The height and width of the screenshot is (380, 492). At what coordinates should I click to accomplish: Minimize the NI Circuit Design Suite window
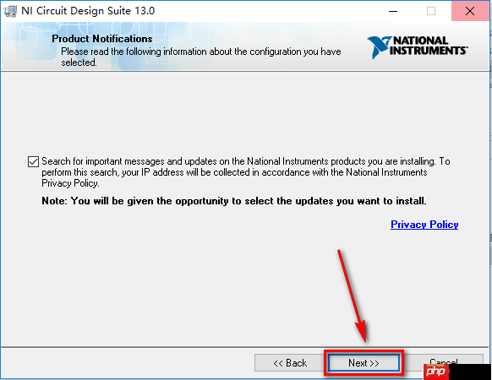(x=393, y=11)
